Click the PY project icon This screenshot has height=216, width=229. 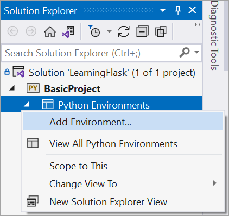click(x=33, y=88)
